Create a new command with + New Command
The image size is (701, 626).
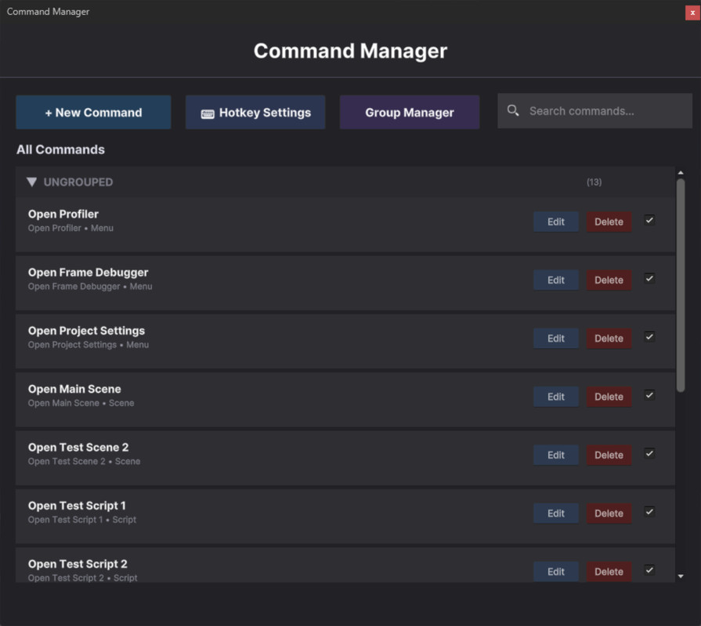[92, 112]
